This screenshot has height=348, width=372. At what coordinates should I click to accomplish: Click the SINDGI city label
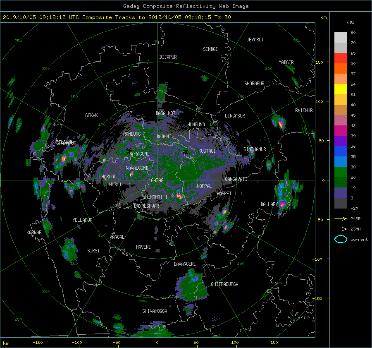210,49
